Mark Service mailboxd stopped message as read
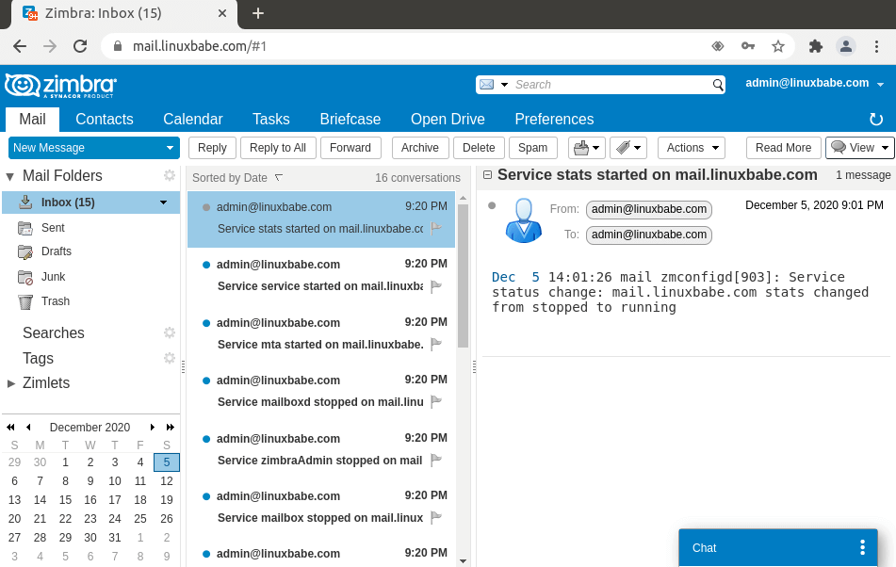The image size is (896, 567). [206, 381]
